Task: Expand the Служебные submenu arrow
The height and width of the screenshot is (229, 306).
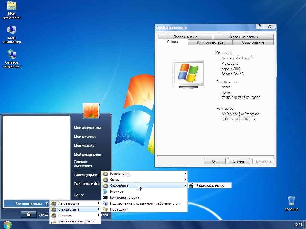Action: coord(185,185)
